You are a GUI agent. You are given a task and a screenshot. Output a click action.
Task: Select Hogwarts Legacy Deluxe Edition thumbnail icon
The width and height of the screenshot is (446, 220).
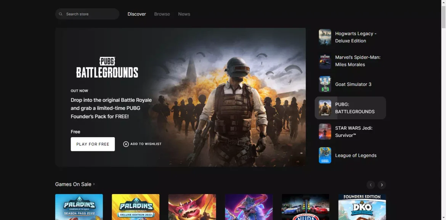325,37
